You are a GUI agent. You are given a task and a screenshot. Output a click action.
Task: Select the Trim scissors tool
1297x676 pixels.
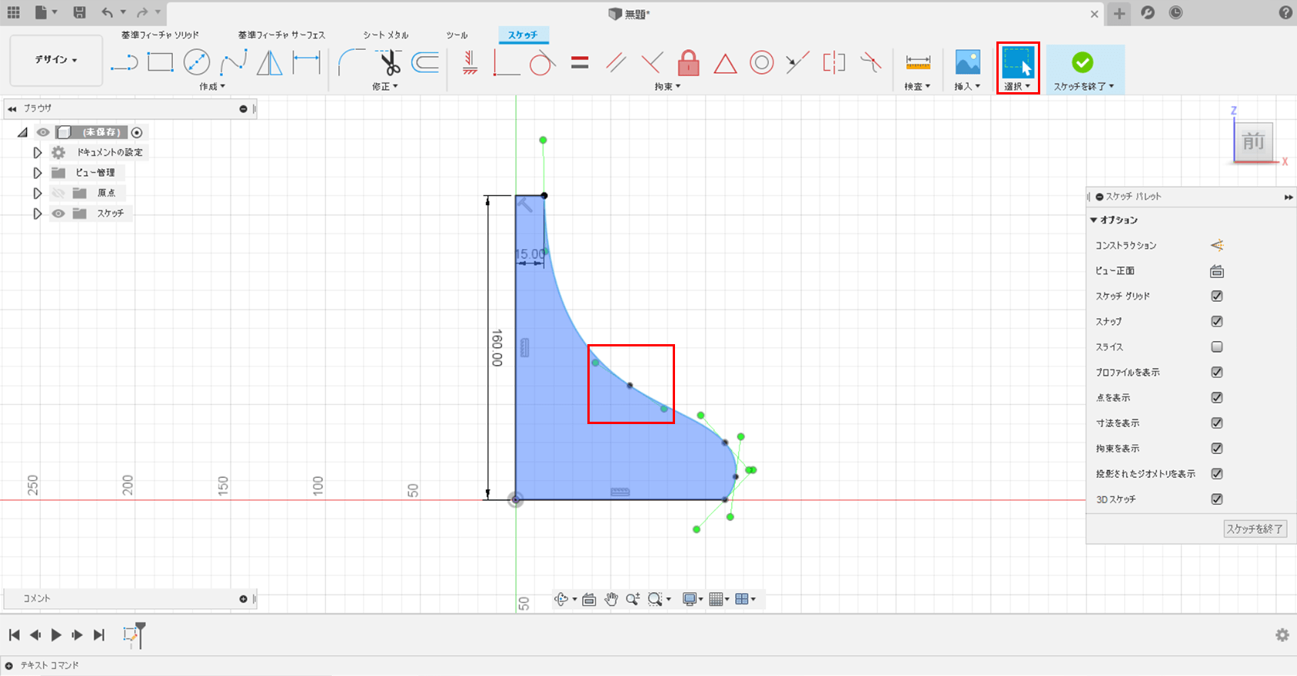pyautogui.click(x=389, y=62)
